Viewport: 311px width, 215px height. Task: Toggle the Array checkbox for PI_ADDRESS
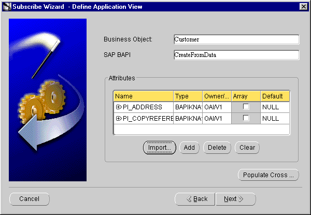pyautogui.click(x=246, y=107)
